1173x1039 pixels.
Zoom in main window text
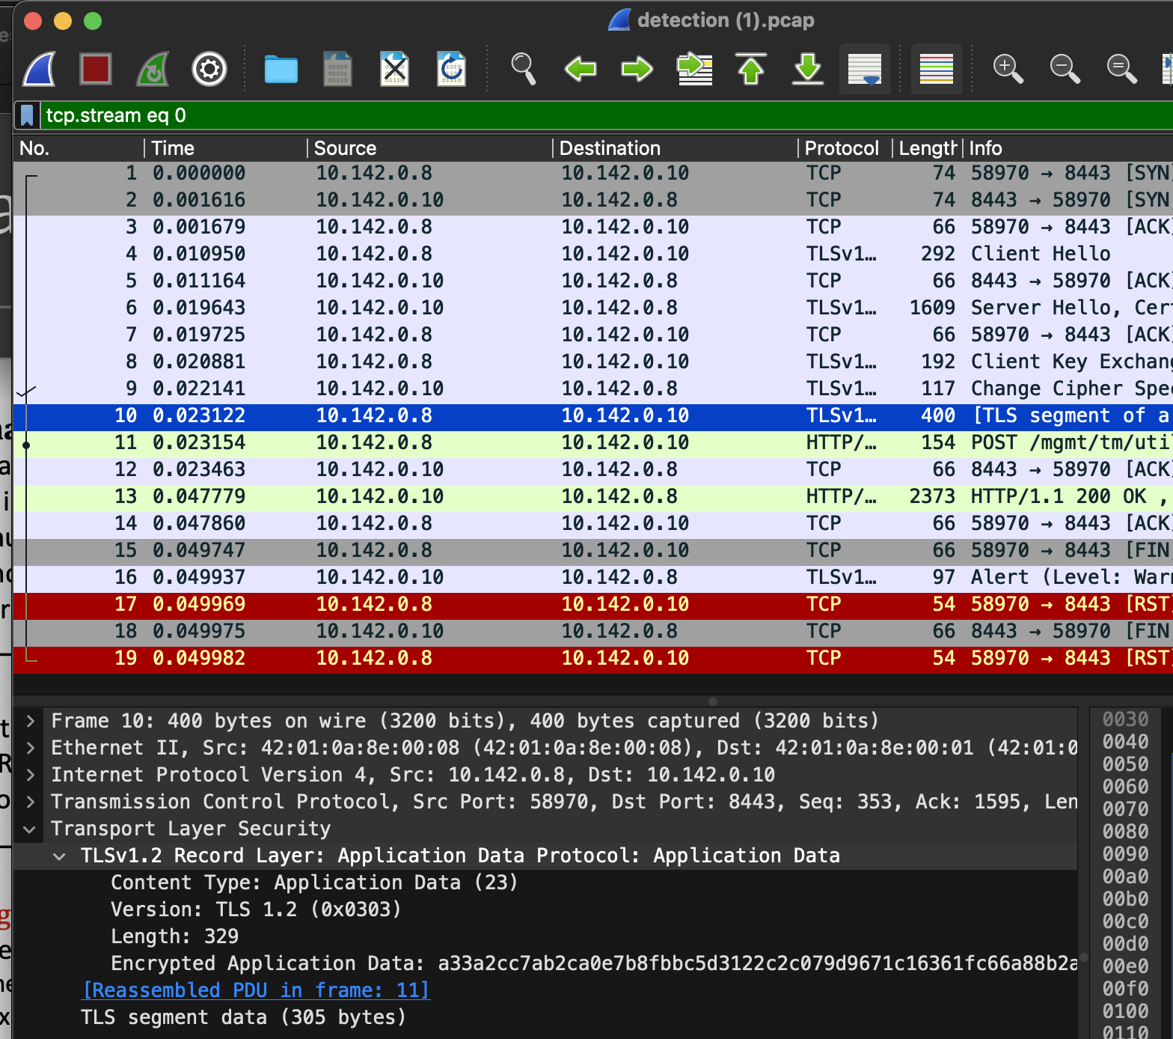coord(1008,70)
